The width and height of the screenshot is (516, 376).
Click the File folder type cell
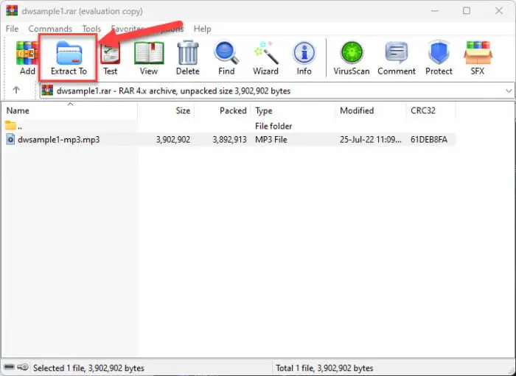pos(273,126)
